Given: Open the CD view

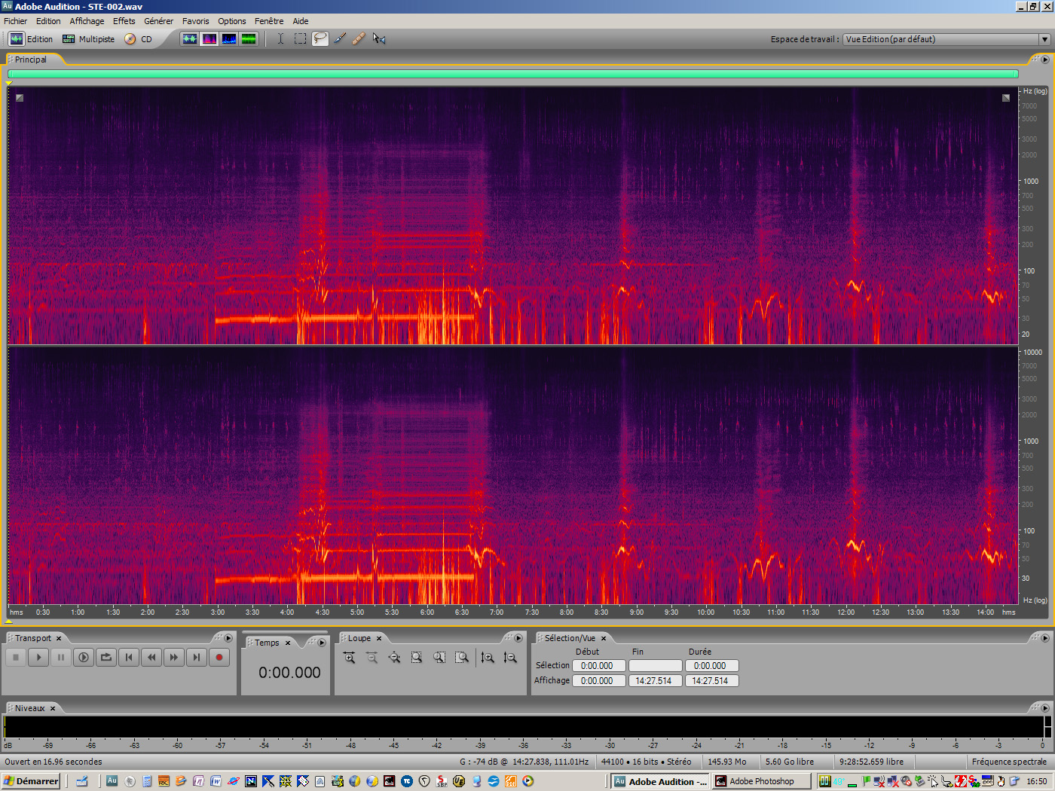Looking at the screenshot, I should tap(143, 38).
